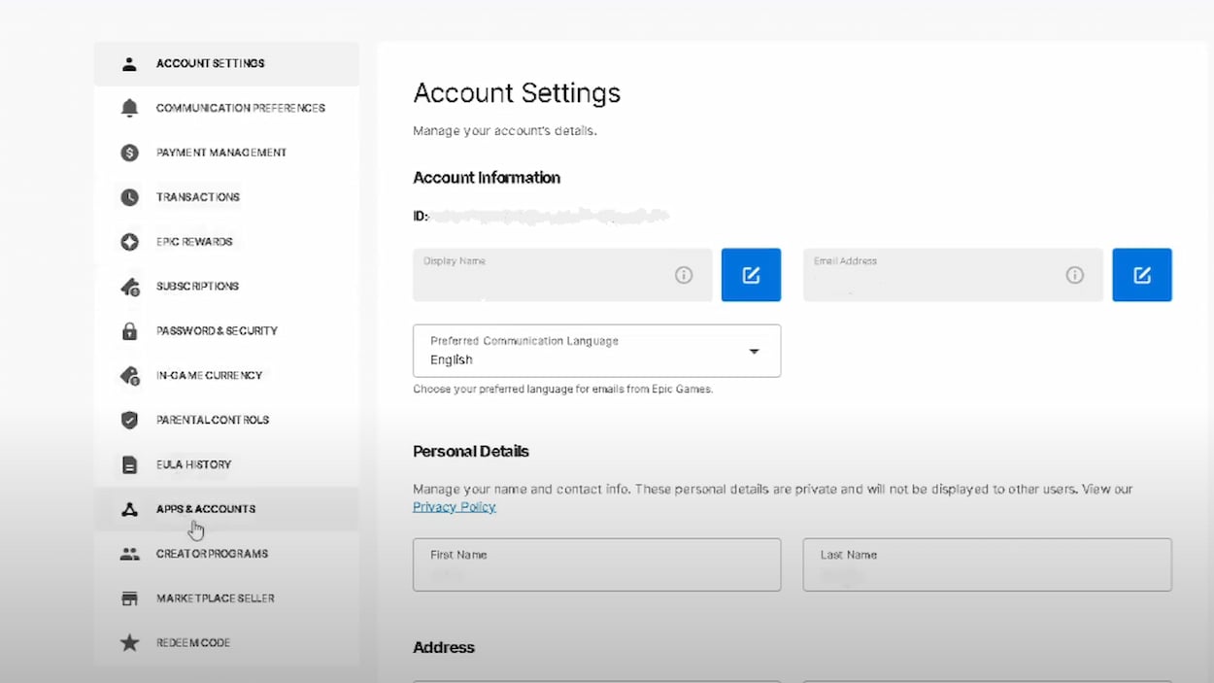Image resolution: width=1214 pixels, height=683 pixels.
Task: Edit the Email Address with blue pencil button
Action: coord(1142,275)
